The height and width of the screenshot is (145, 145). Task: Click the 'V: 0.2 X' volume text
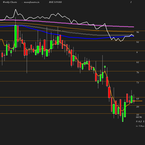tap(140, 122)
